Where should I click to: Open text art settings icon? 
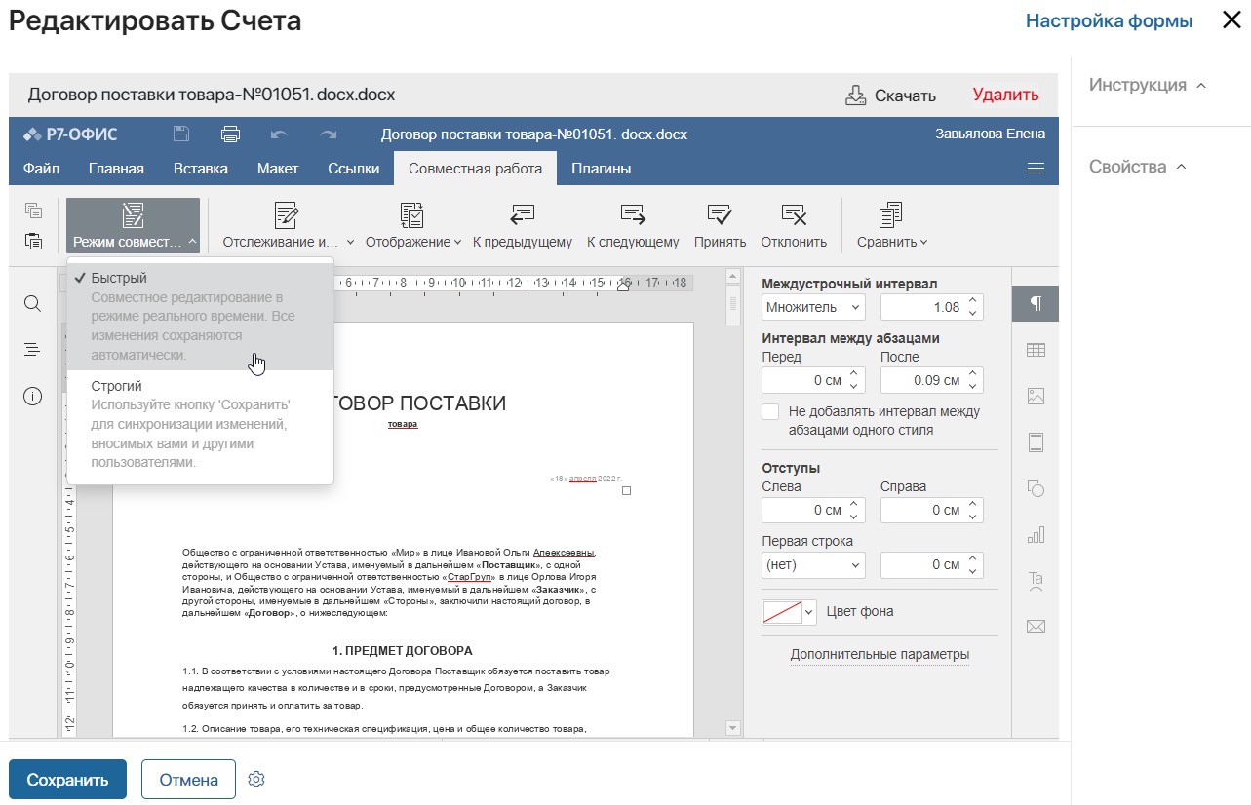pyautogui.click(x=1036, y=581)
